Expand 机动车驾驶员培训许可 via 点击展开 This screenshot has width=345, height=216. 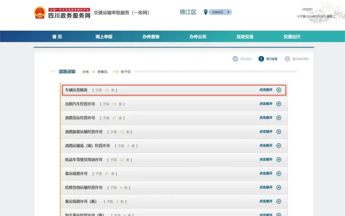(x=266, y=159)
